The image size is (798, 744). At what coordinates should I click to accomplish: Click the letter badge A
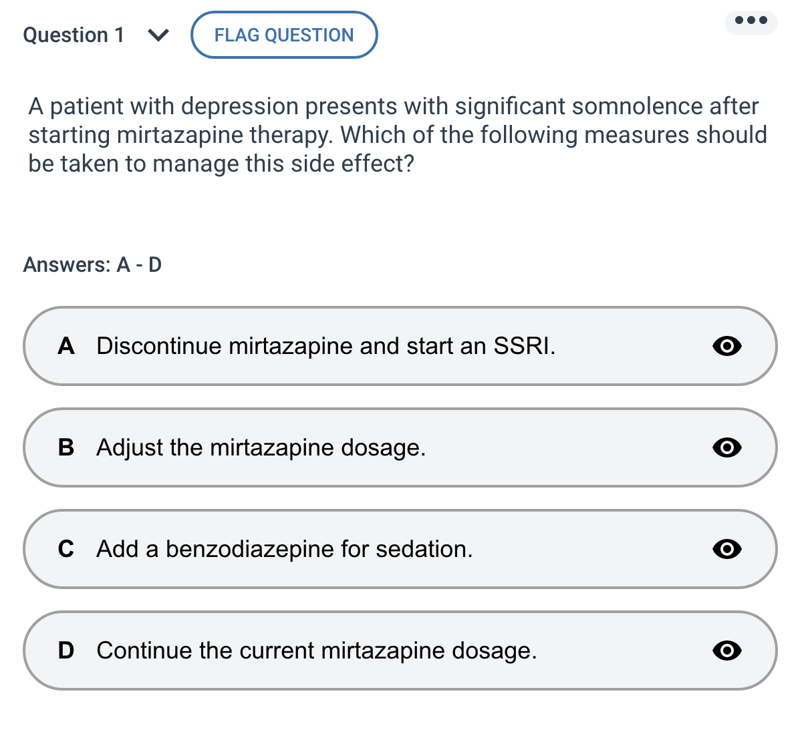[x=65, y=346]
